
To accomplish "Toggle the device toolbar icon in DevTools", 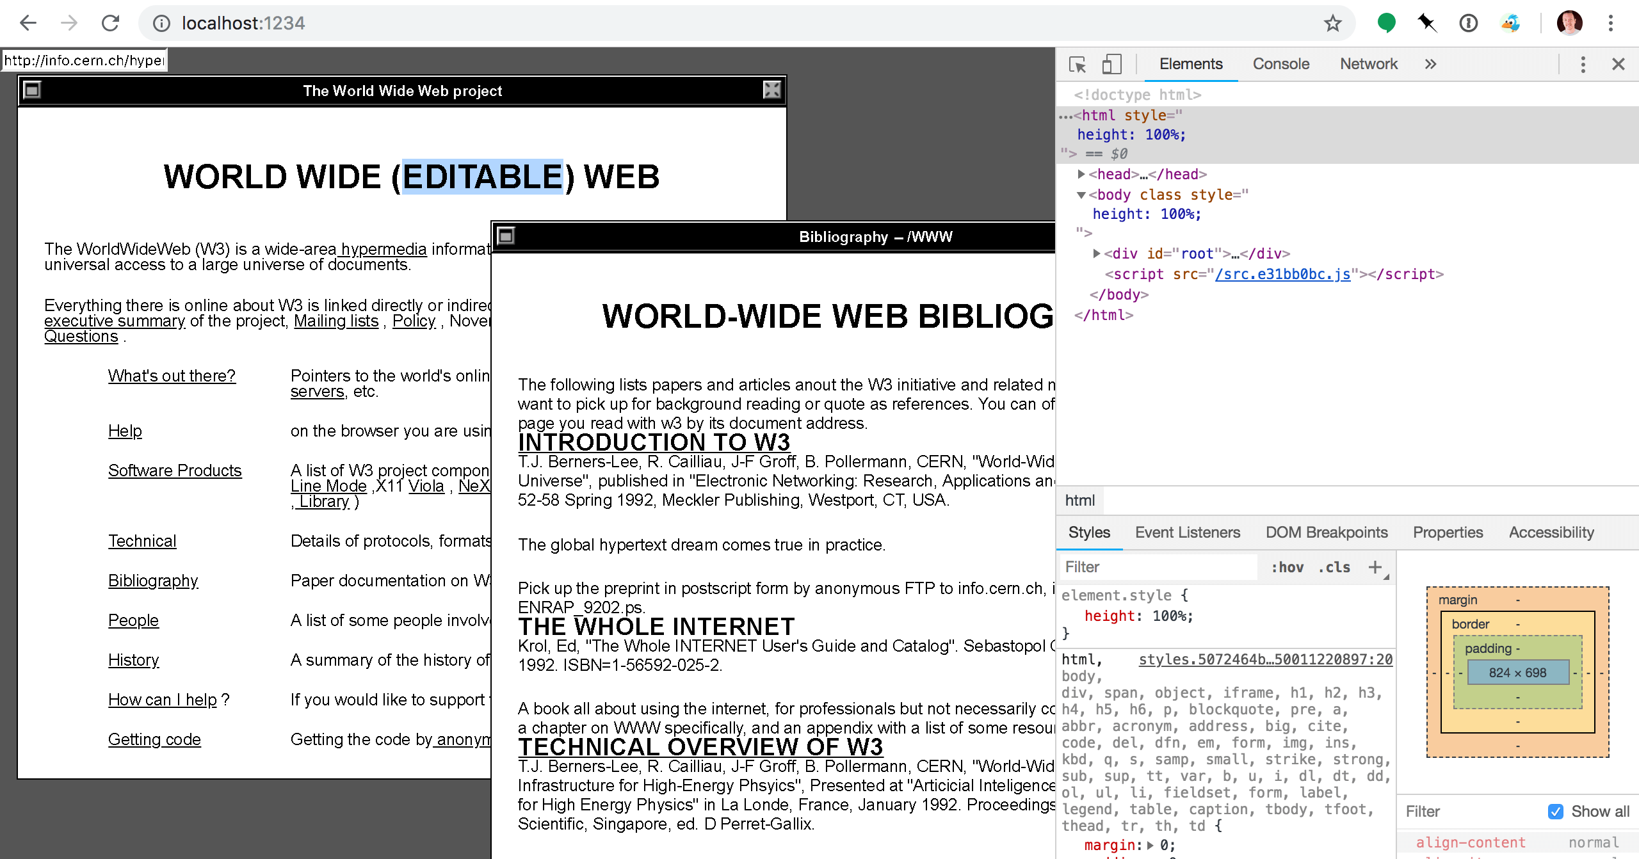I will click(1111, 64).
